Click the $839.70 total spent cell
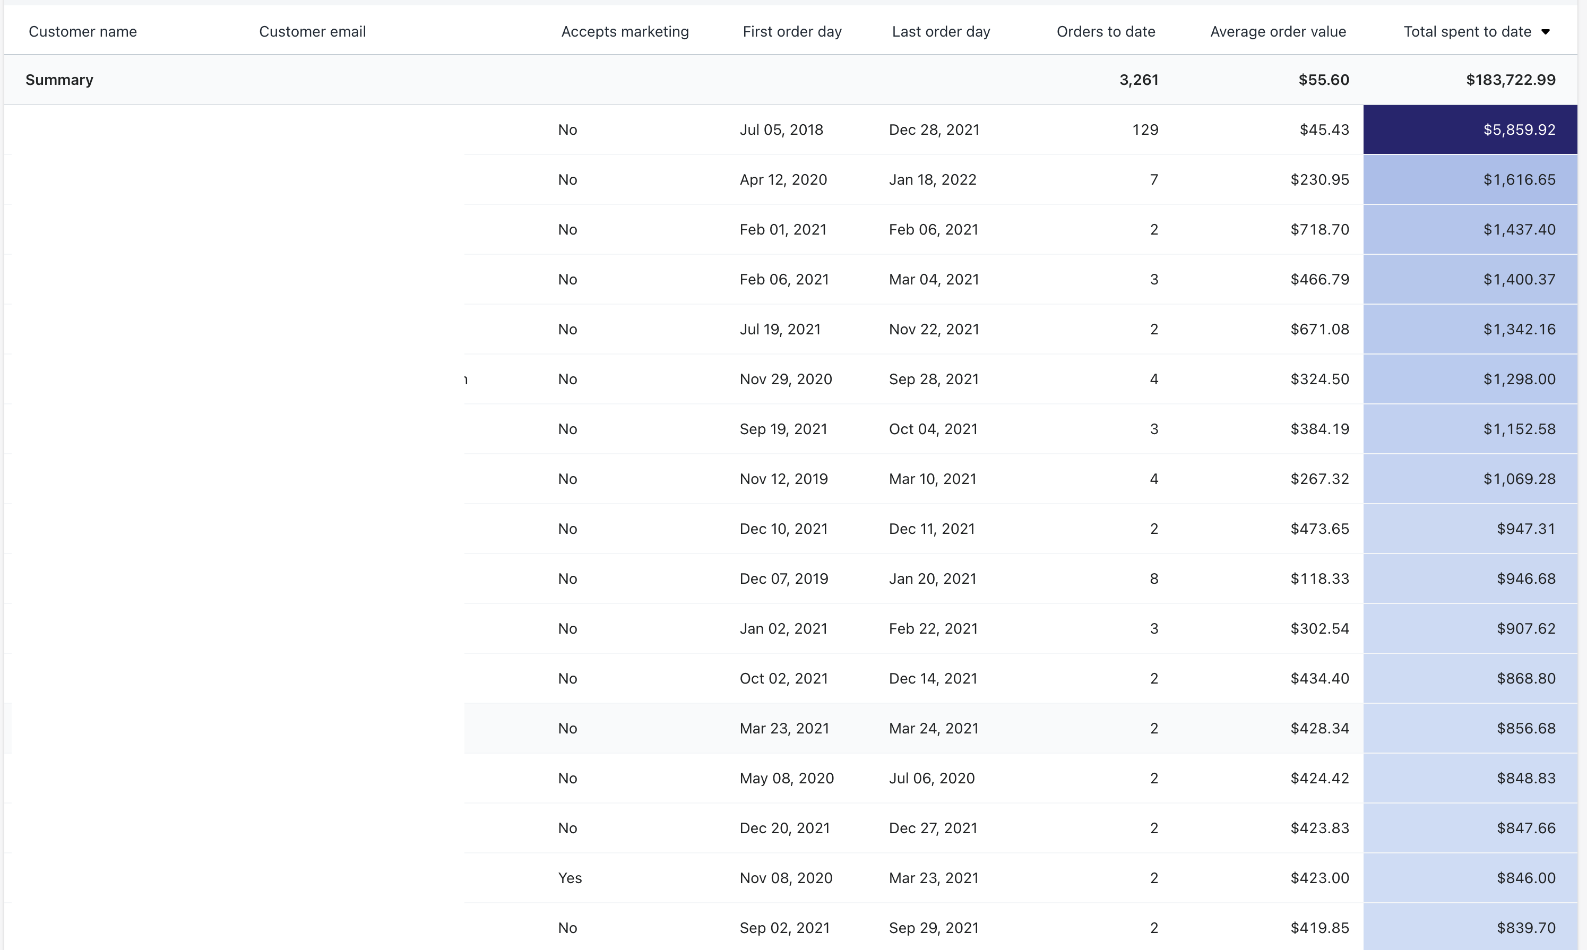This screenshot has width=1587, height=950. tap(1470, 928)
